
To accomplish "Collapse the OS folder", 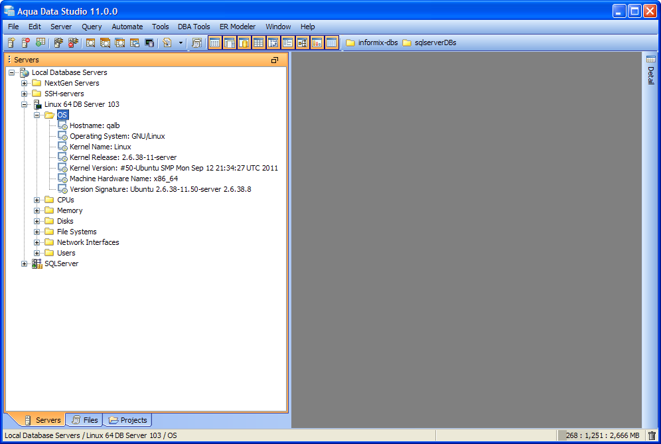I will click(37, 115).
